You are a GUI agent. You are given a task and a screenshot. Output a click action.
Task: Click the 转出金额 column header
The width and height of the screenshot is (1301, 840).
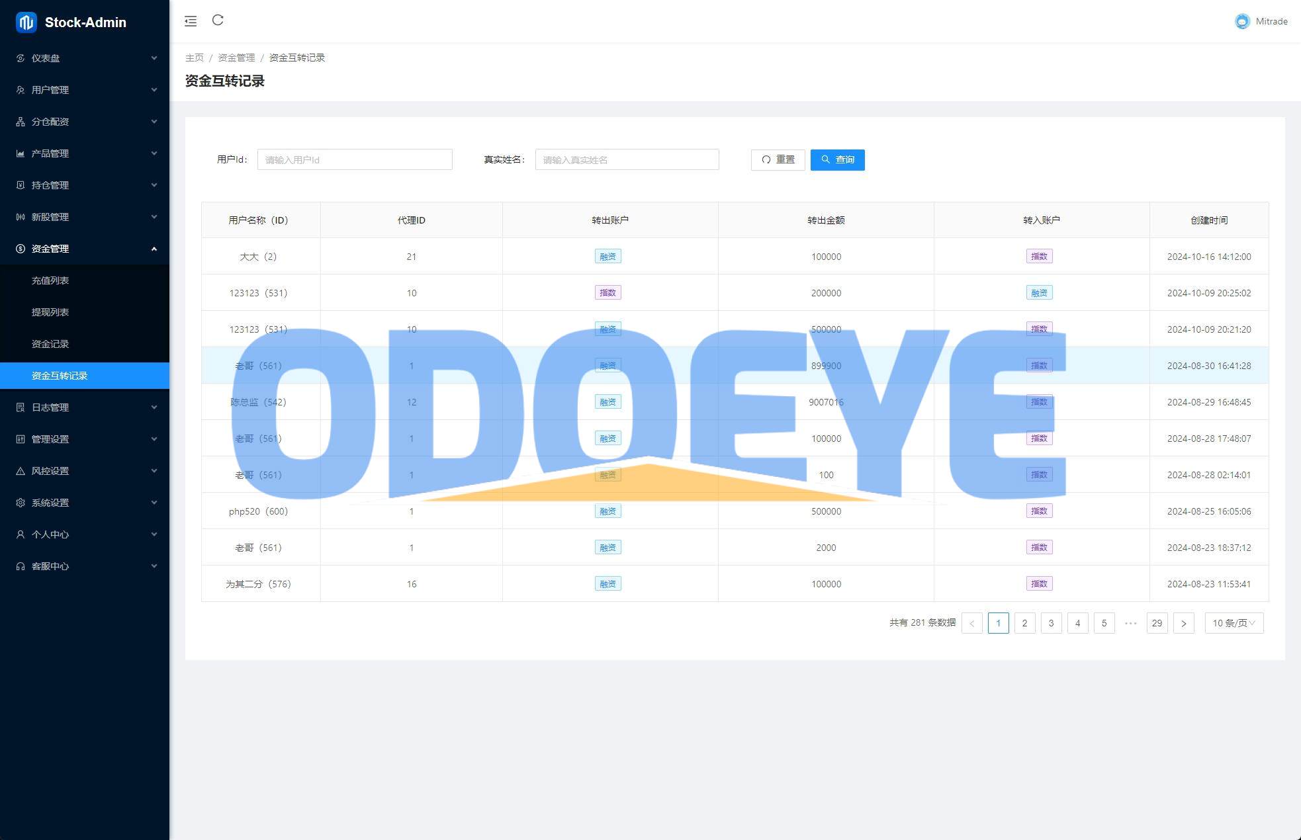pyautogui.click(x=826, y=220)
